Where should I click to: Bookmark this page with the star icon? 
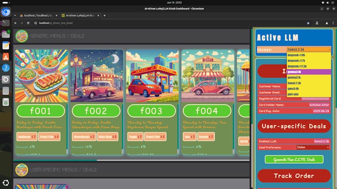pyautogui.click(x=308, y=23)
